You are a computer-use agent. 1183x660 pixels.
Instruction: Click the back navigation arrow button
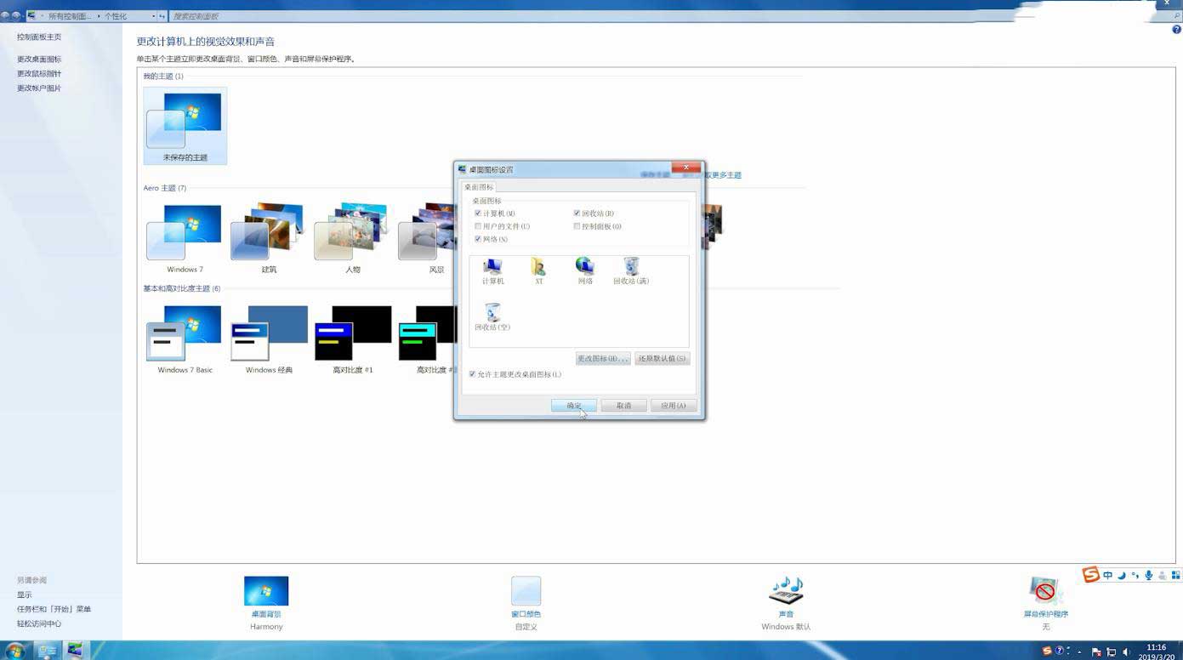6,15
